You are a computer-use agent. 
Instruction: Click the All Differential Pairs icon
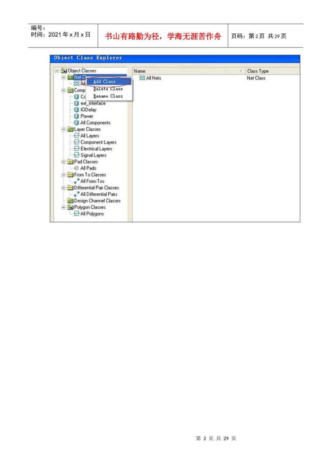coord(77,194)
